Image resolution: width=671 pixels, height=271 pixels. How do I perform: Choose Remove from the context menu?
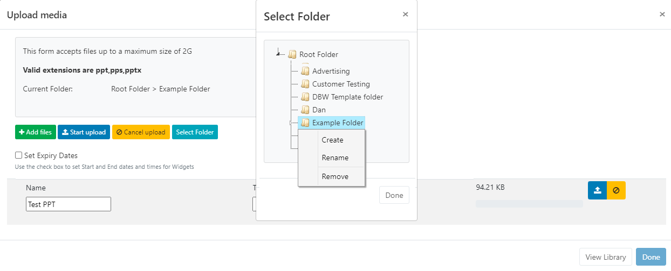335,176
